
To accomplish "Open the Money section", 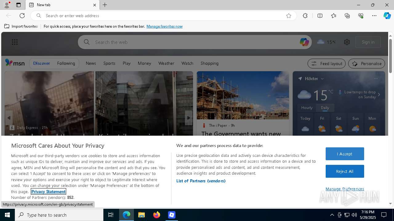I will [x=144, y=63].
